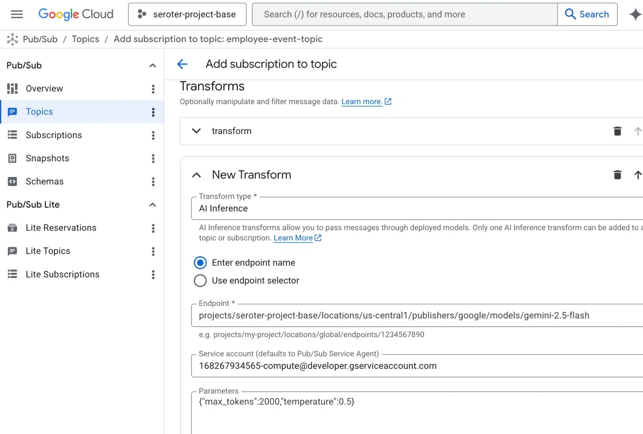
Task: Delete the collapsed 'transform' row
Action: 618,131
